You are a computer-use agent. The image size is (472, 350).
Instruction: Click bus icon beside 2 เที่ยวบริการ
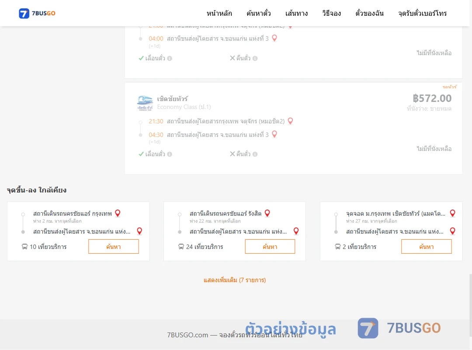[338, 247]
